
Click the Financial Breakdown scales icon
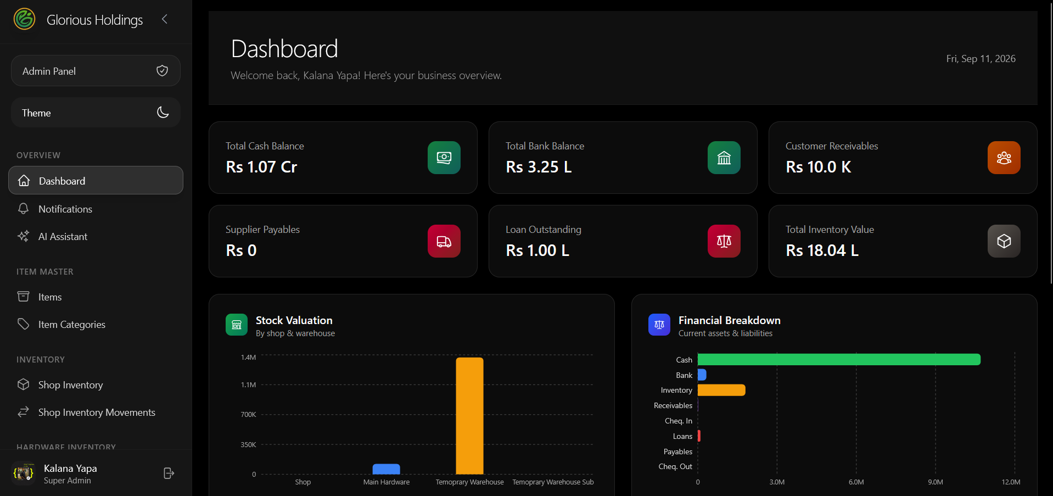(x=659, y=325)
